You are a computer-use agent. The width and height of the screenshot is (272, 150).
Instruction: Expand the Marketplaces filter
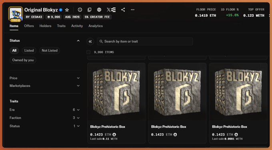pos(45,86)
